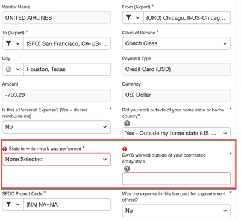The image size is (241, 221).
Task: Click the Payment Type label
Action: coord(137,58)
